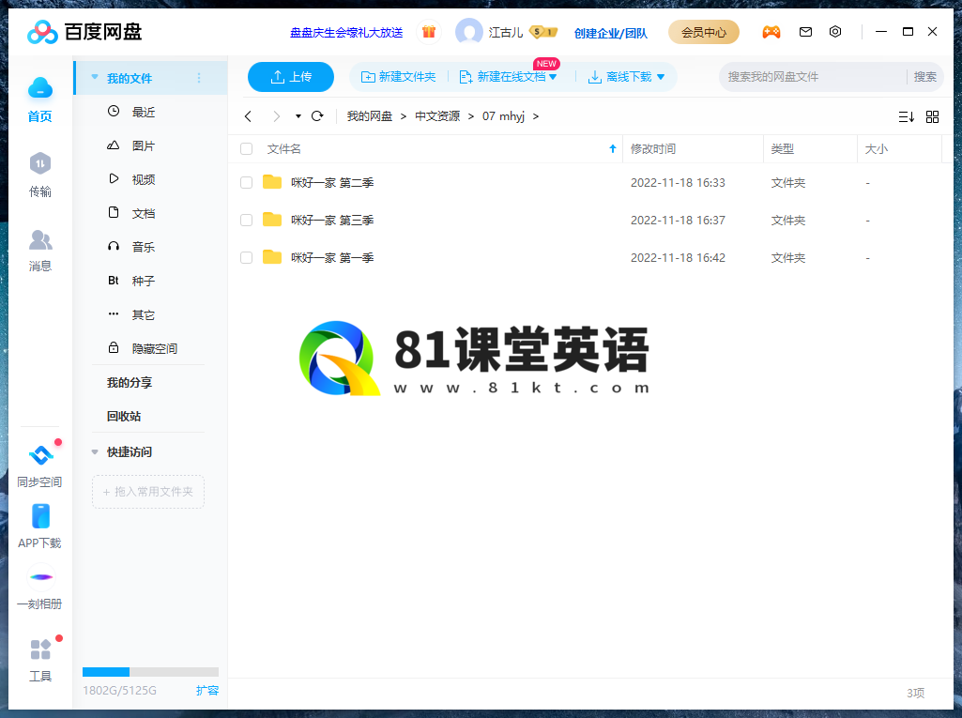
Task: Check the box for 咪好一家 第二季
Action: (x=247, y=182)
